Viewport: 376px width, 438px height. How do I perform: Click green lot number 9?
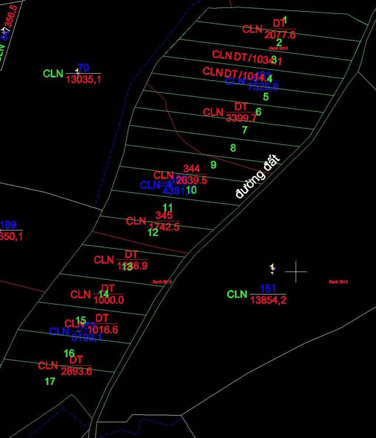coord(214,165)
